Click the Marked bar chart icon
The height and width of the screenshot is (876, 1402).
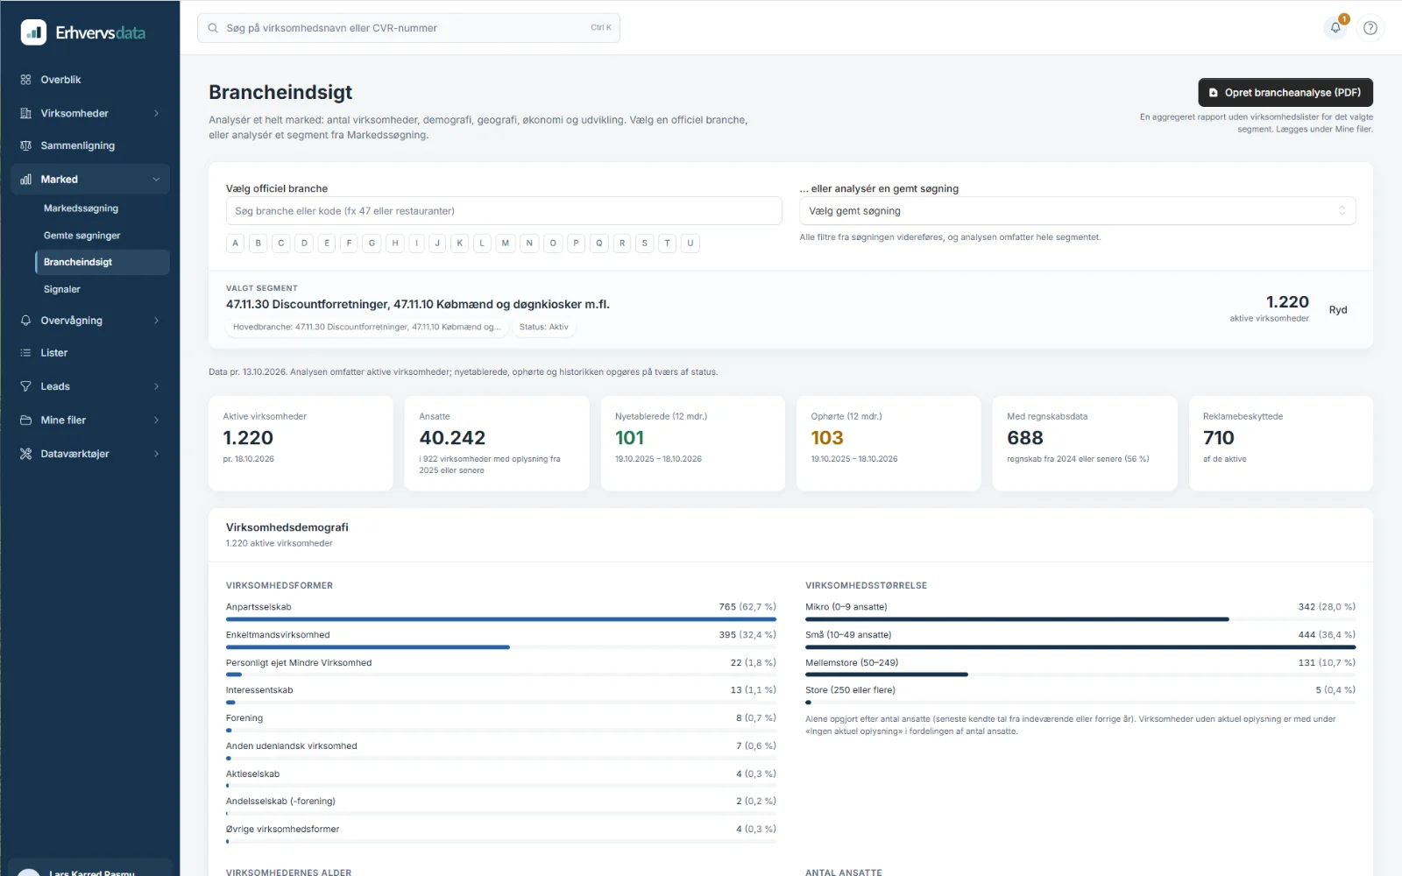point(25,180)
